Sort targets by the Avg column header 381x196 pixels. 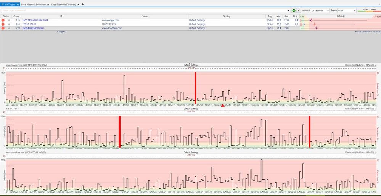click(x=270, y=16)
